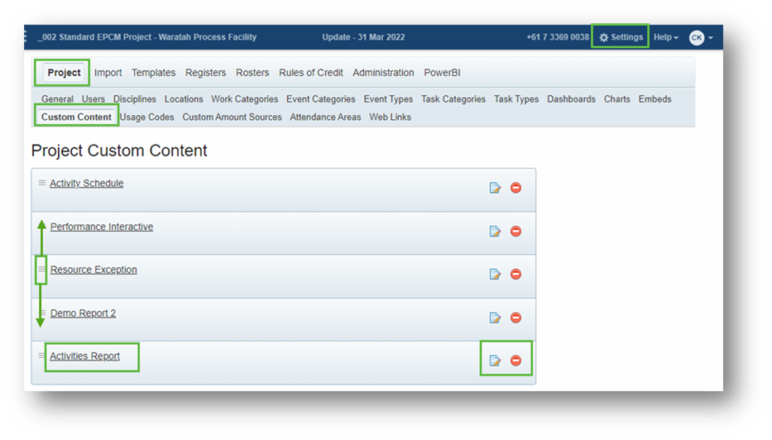Edit the Demo Report 2 entry

tap(495, 318)
